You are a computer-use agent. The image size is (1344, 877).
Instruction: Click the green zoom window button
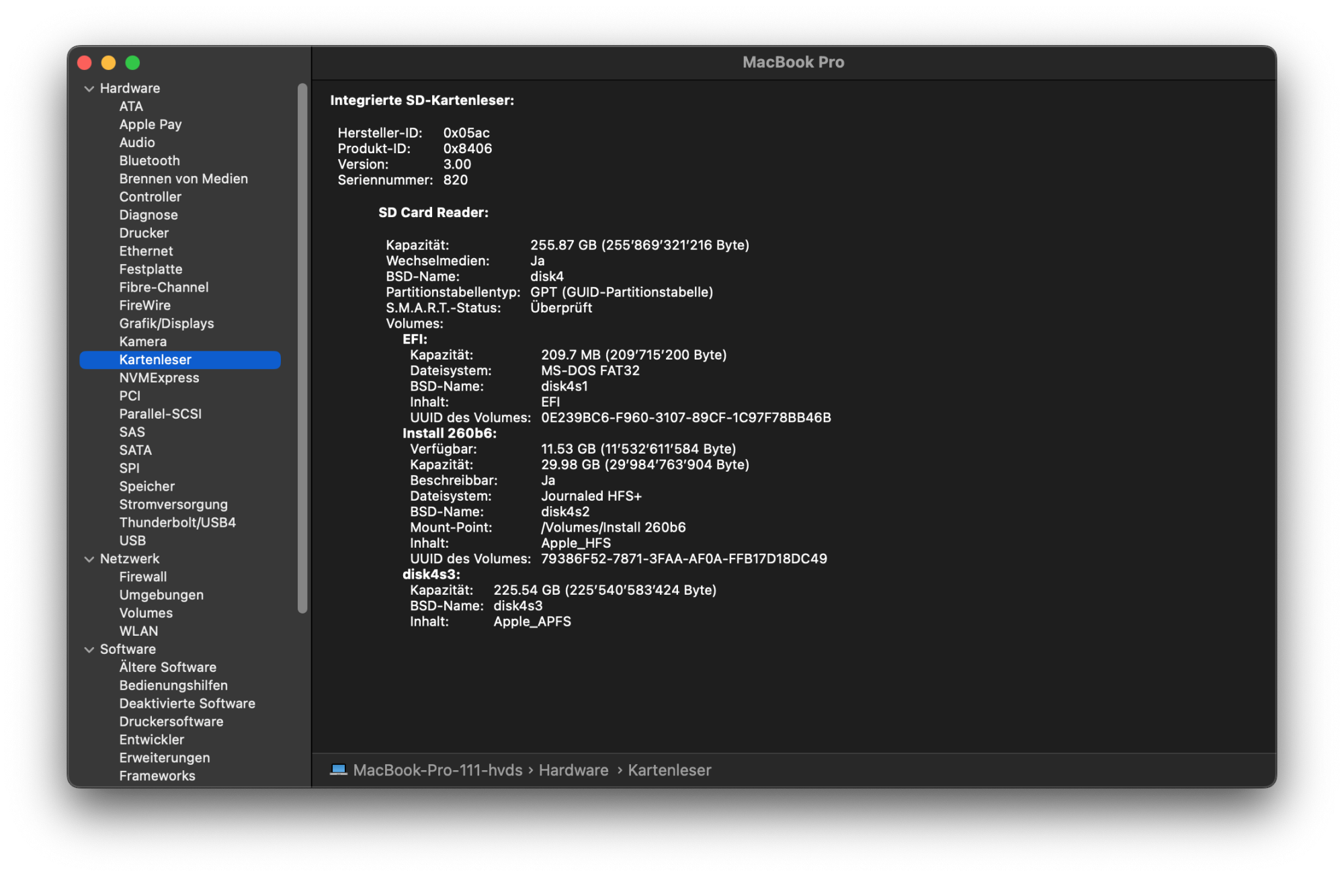[x=132, y=62]
